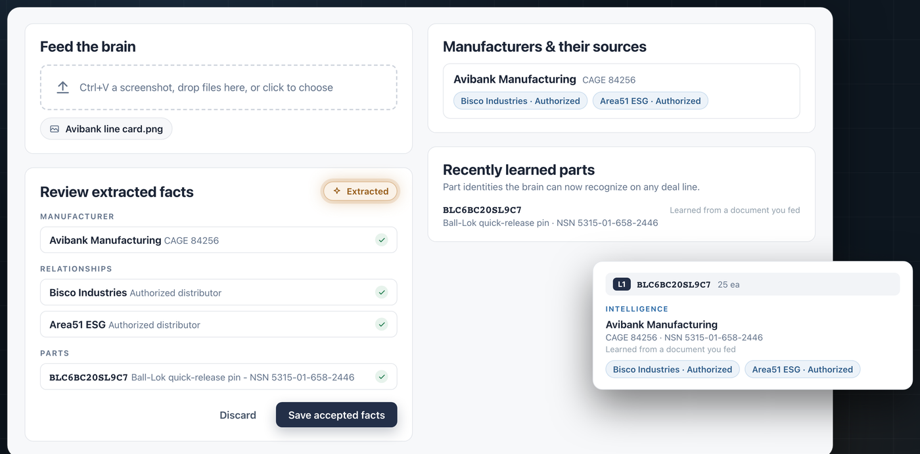The width and height of the screenshot is (920, 454).
Task: Click the L1 badge in the deal line popup
Action: 622,284
